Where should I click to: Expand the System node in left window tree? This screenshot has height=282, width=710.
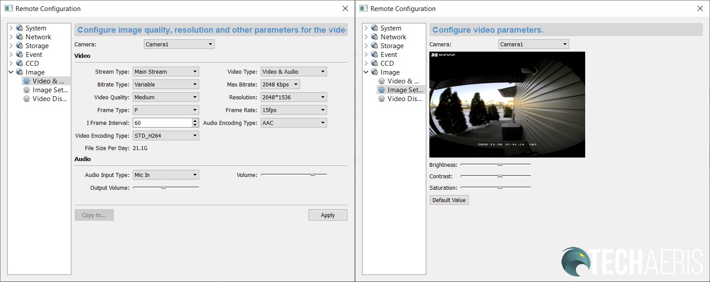tap(11, 28)
